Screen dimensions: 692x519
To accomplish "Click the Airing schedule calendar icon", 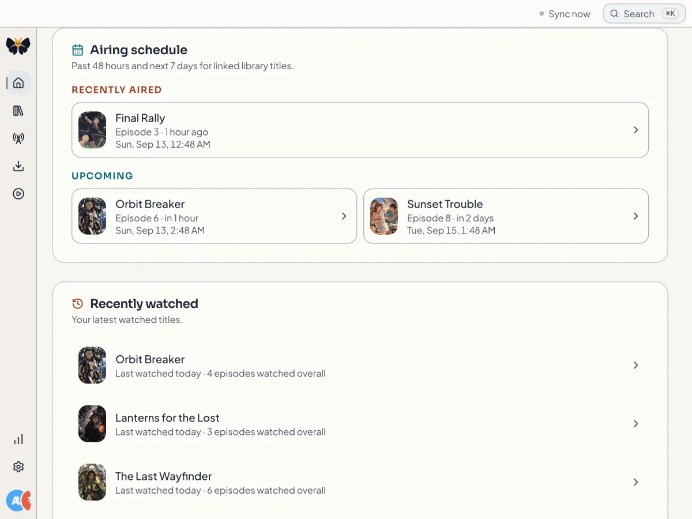I will click(77, 50).
